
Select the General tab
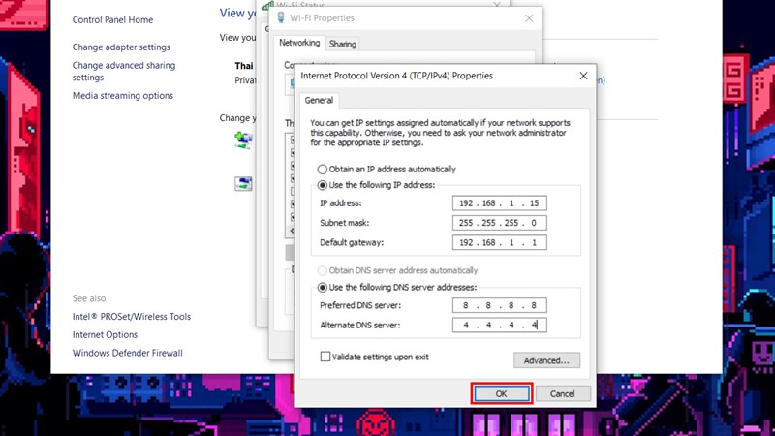(x=319, y=100)
